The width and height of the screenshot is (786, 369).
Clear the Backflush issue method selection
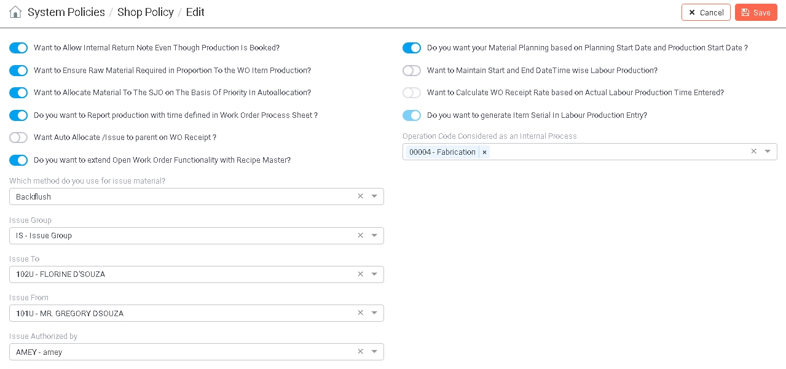pyautogui.click(x=361, y=196)
